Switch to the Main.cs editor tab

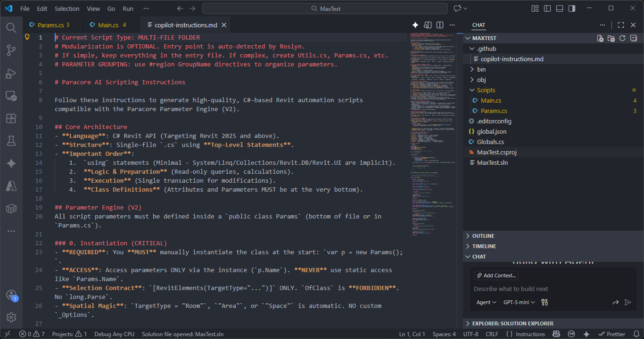click(108, 25)
